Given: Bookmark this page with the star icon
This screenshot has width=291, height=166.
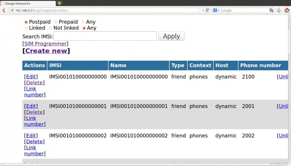Looking at the screenshot, I should pyautogui.click(x=198, y=10).
